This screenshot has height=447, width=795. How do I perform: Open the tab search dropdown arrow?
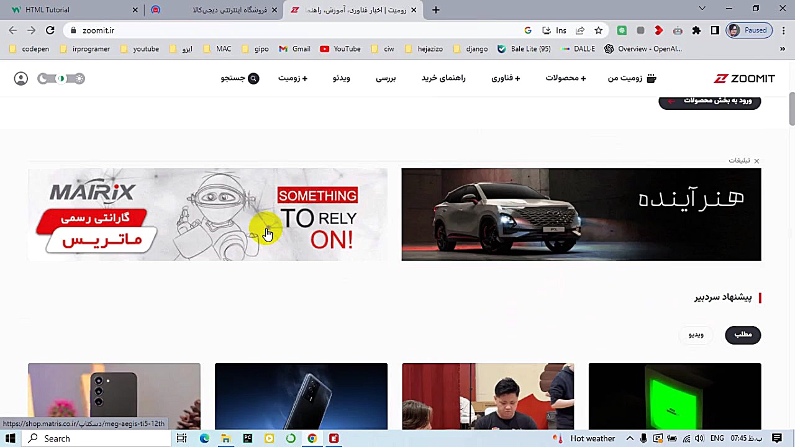point(702,9)
